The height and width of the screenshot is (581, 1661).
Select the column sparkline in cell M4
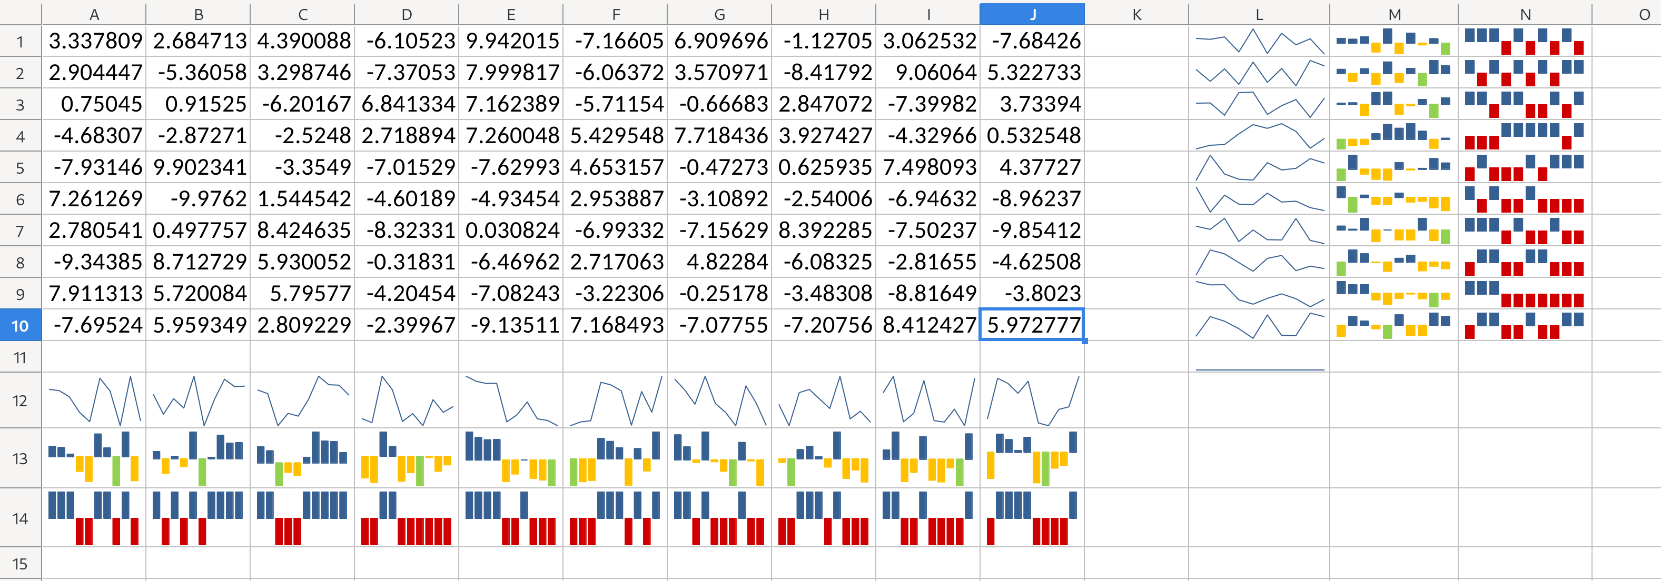click(x=1393, y=135)
